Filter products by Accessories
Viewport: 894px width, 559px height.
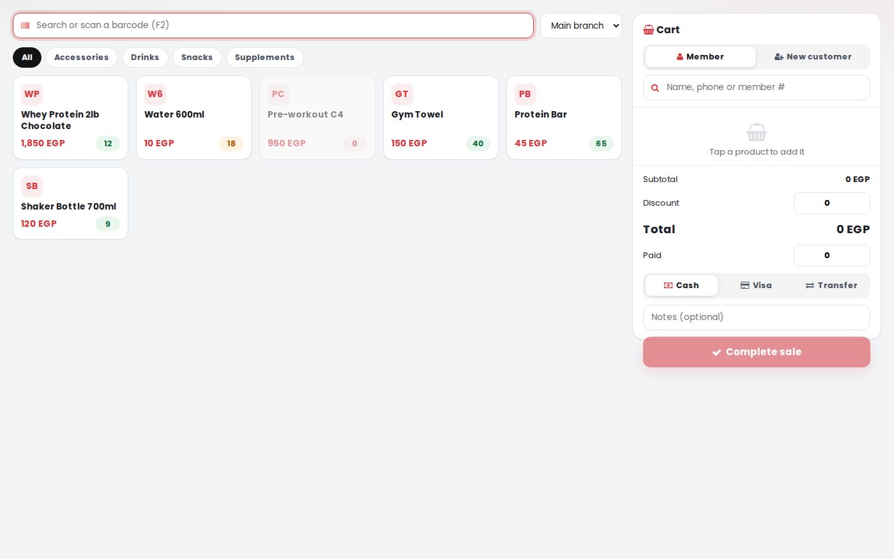pyautogui.click(x=82, y=57)
